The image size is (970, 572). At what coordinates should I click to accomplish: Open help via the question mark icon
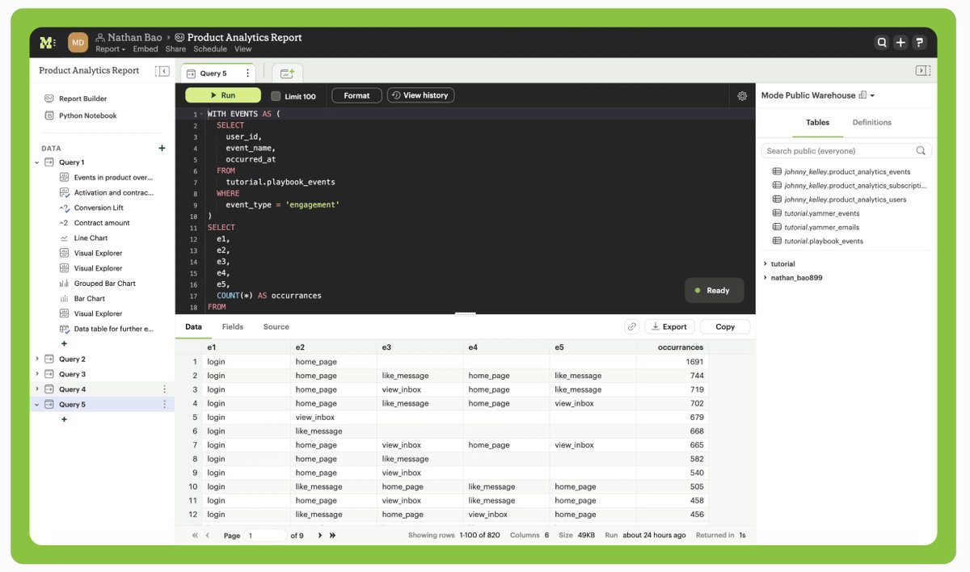click(919, 41)
